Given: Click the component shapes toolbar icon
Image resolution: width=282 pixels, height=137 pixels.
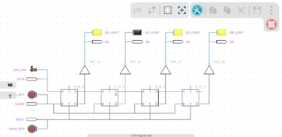Looking at the screenshot, I should click(x=152, y=10).
